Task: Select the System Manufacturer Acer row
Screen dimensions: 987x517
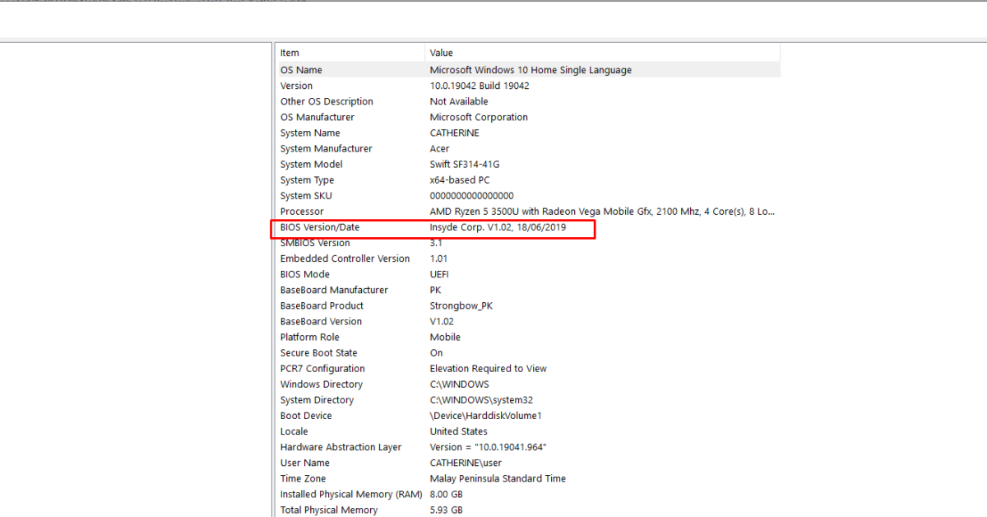Action: pyautogui.click(x=411, y=148)
